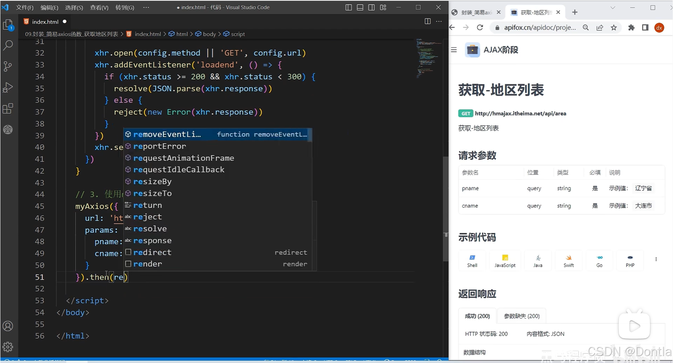Screen dimensions: 673x363
Task: Open the overflow menu ellipsis in menu bar
Action: click(146, 7)
